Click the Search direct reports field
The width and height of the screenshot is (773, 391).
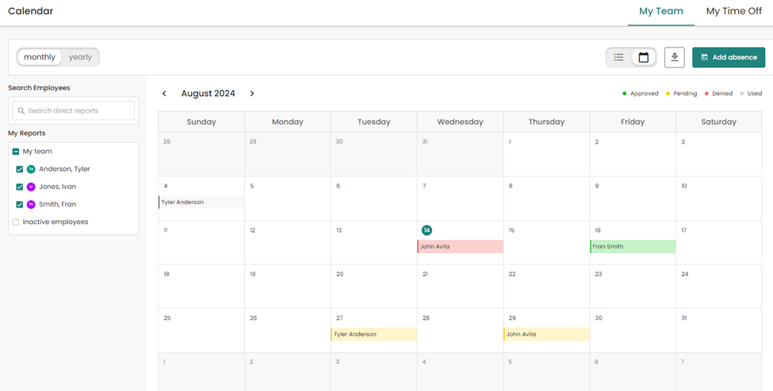point(74,111)
